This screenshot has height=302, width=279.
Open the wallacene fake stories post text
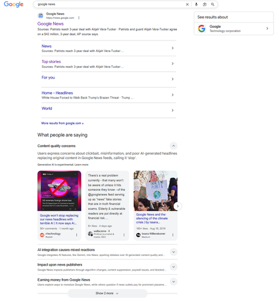pos(106,197)
